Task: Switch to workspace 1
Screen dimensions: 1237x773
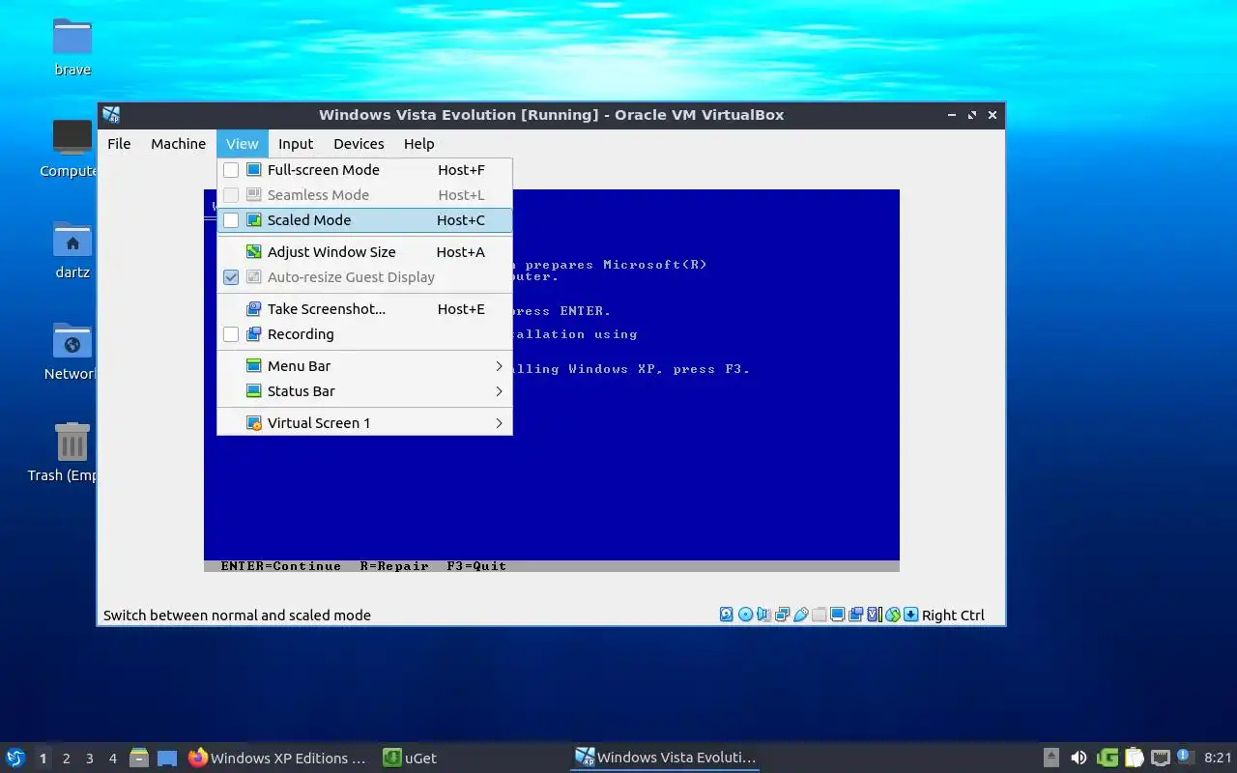Action: pyautogui.click(x=43, y=759)
